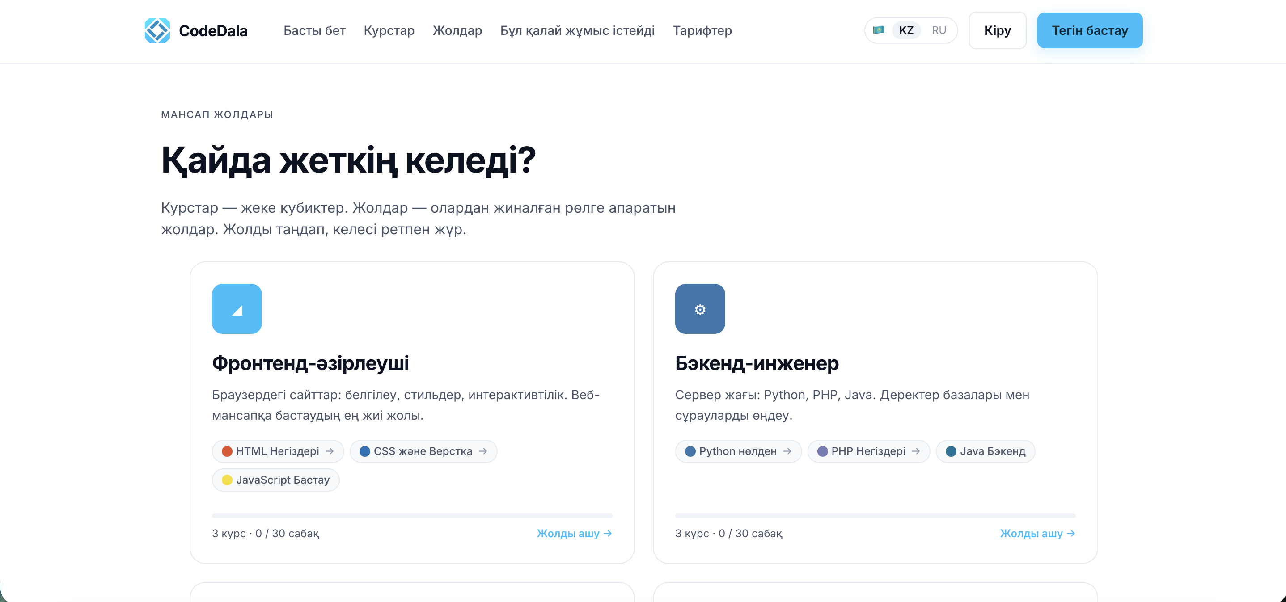Click the arrow on CSS және Верстка chip
The image size is (1286, 602).
click(x=483, y=451)
